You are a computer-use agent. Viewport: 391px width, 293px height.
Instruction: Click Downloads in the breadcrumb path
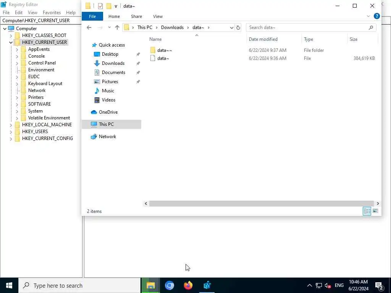172,27
